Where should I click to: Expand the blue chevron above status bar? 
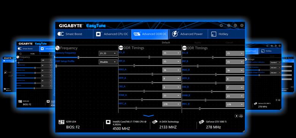click(148, 116)
